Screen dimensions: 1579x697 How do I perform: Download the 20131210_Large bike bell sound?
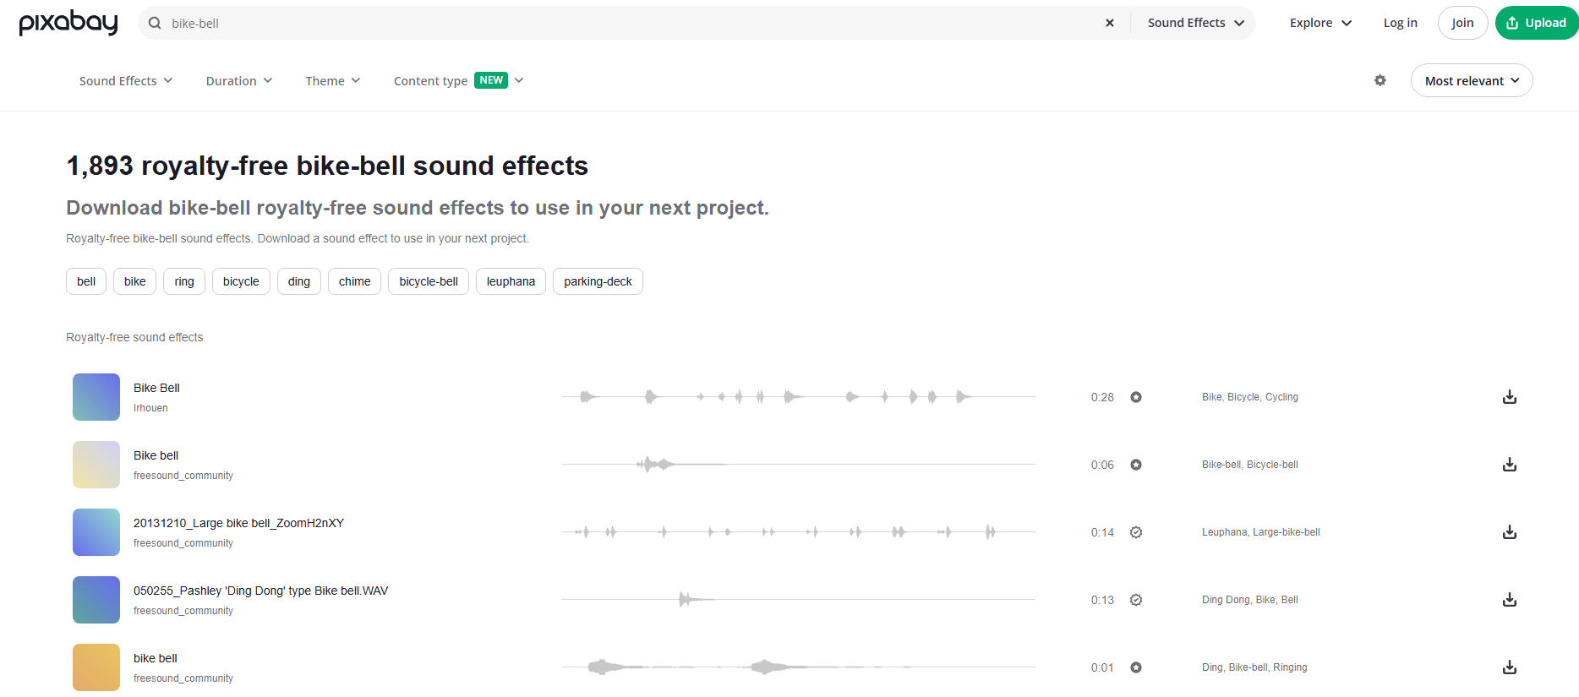click(1509, 532)
